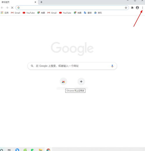
Task: Add a new shortcut tile
Action: (81, 81)
